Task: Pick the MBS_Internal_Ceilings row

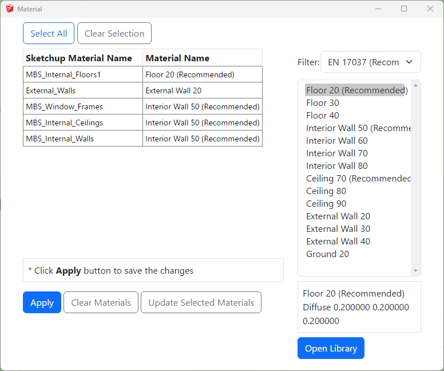Action: point(83,123)
